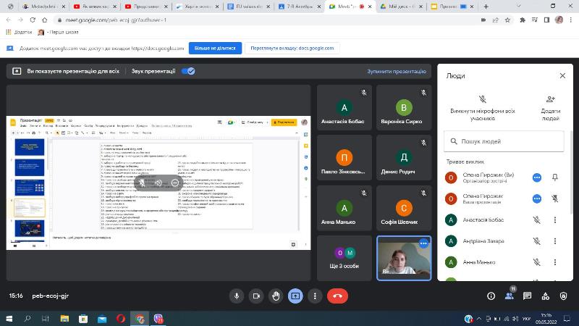Click Зупинити презентацію link
The height and width of the screenshot is (326, 579).
(x=396, y=72)
